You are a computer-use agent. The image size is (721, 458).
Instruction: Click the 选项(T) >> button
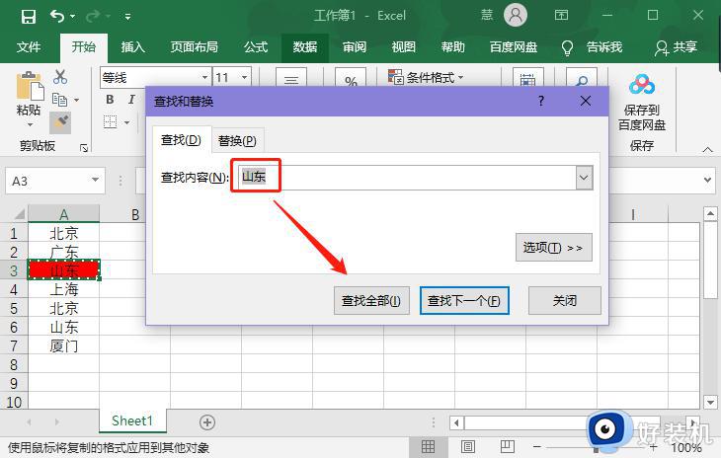point(553,248)
